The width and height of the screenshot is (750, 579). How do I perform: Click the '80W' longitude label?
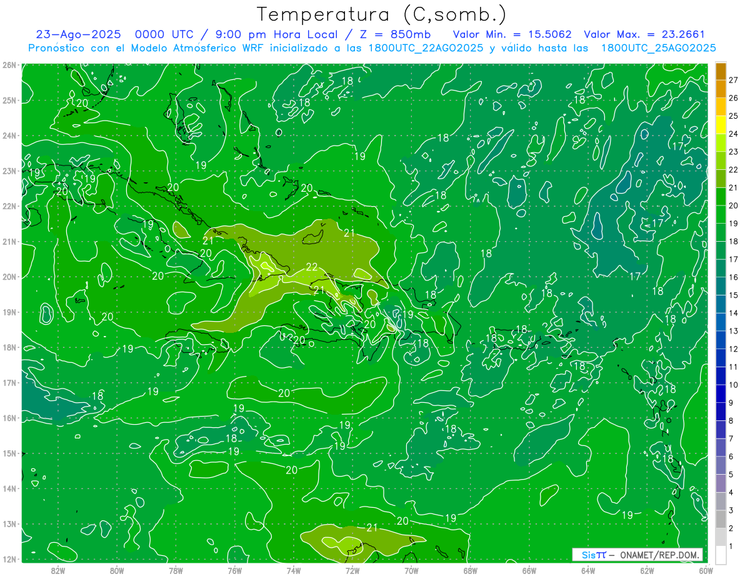pyautogui.click(x=117, y=570)
